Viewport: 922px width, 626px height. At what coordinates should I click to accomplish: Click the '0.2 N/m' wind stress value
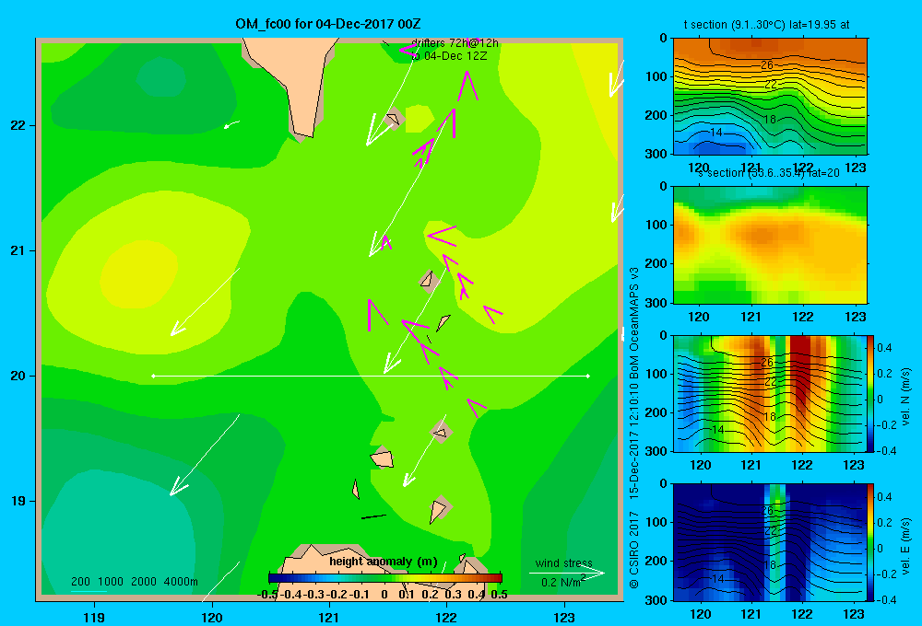[562, 582]
